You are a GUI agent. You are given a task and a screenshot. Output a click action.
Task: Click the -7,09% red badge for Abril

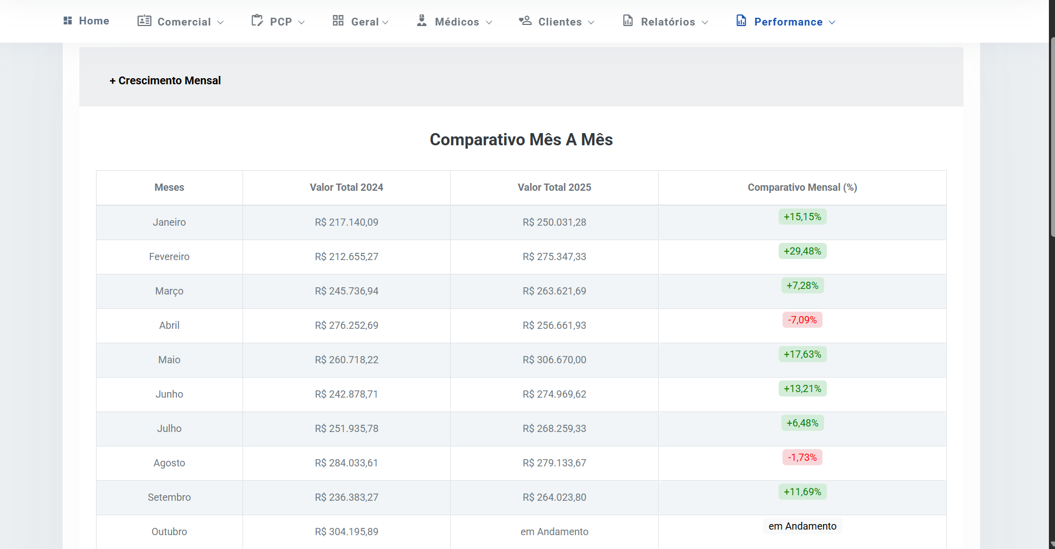pyautogui.click(x=802, y=320)
